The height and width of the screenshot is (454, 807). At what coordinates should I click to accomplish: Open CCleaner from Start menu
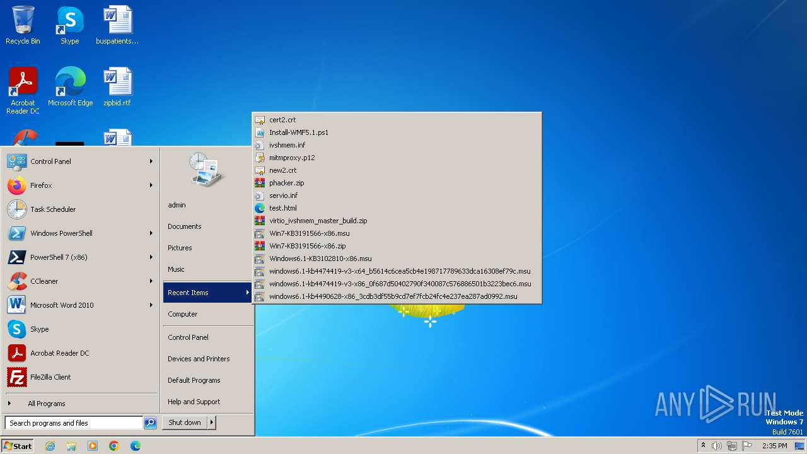point(81,281)
